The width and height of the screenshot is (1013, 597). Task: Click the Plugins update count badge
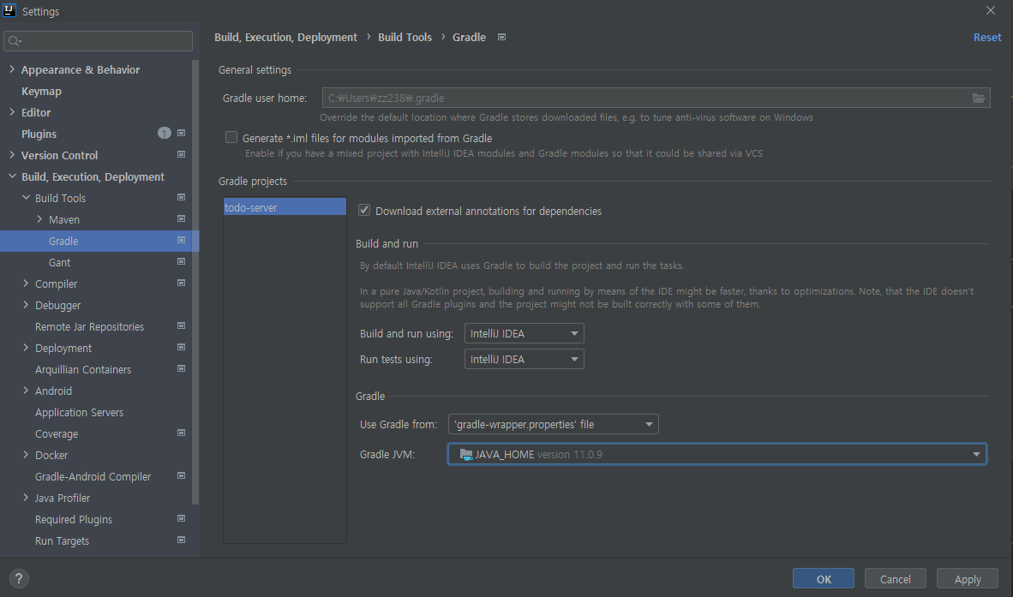pyautogui.click(x=164, y=133)
